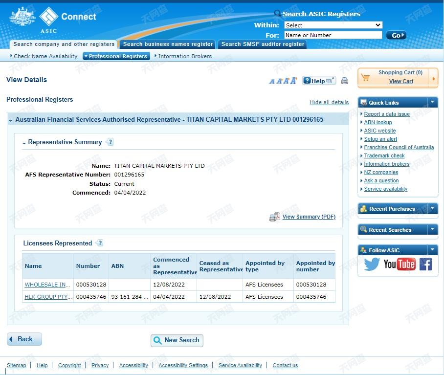Open Check Name Availability menu
Viewport: 444px width, 375px height.
click(45, 56)
